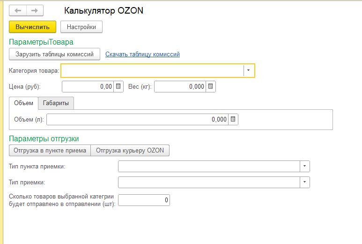
Task: Open calculator icon in Цена (руб) field
Action: point(118,86)
